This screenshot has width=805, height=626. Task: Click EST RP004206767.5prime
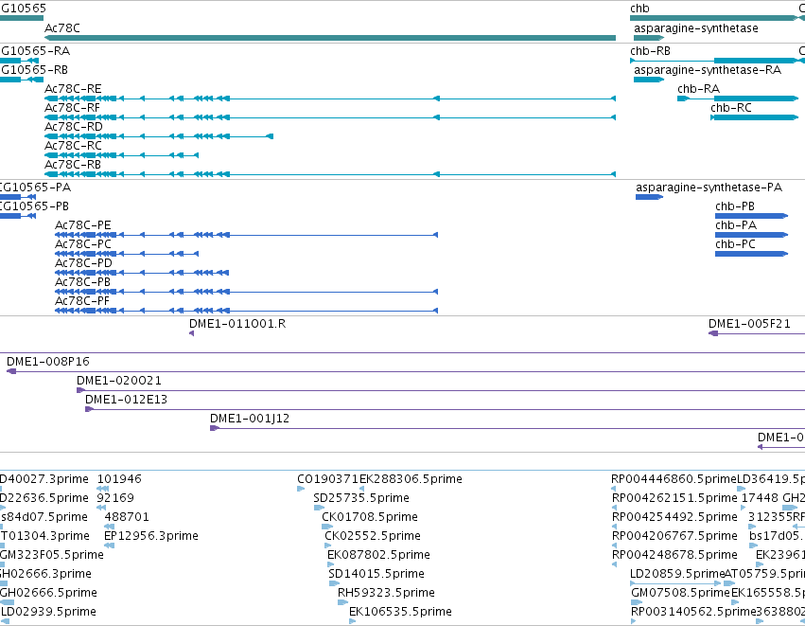pyautogui.click(x=615, y=546)
